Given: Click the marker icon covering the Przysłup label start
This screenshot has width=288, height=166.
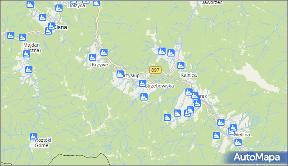Looking at the screenshot, I should (120, 74).
